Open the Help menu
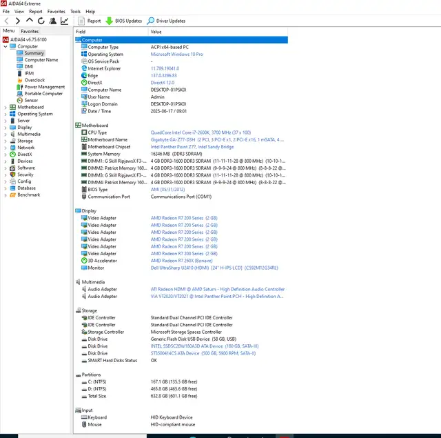The image size is (441, 438). [x=90, y=12]
